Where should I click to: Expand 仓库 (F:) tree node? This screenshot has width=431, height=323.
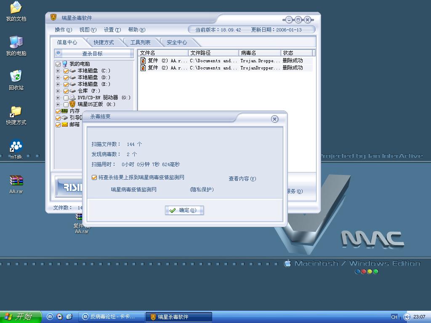pos(58,91)
